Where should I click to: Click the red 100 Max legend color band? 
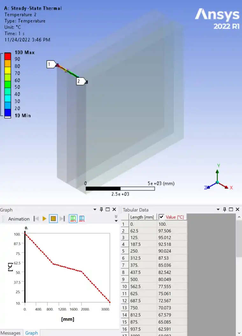tap(8, 56)
